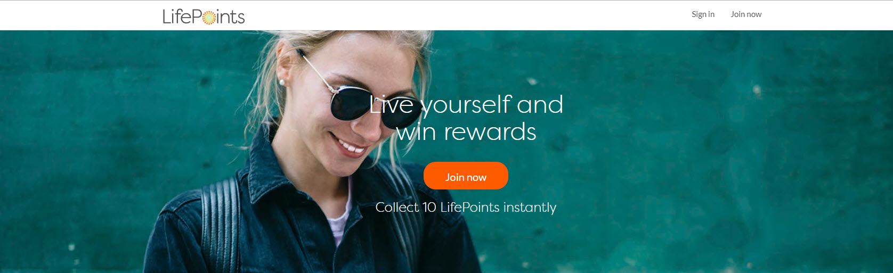Click the white t-shirt under the jacket
This screenshot has height=273, width=893.
click(x=340, y=224)
